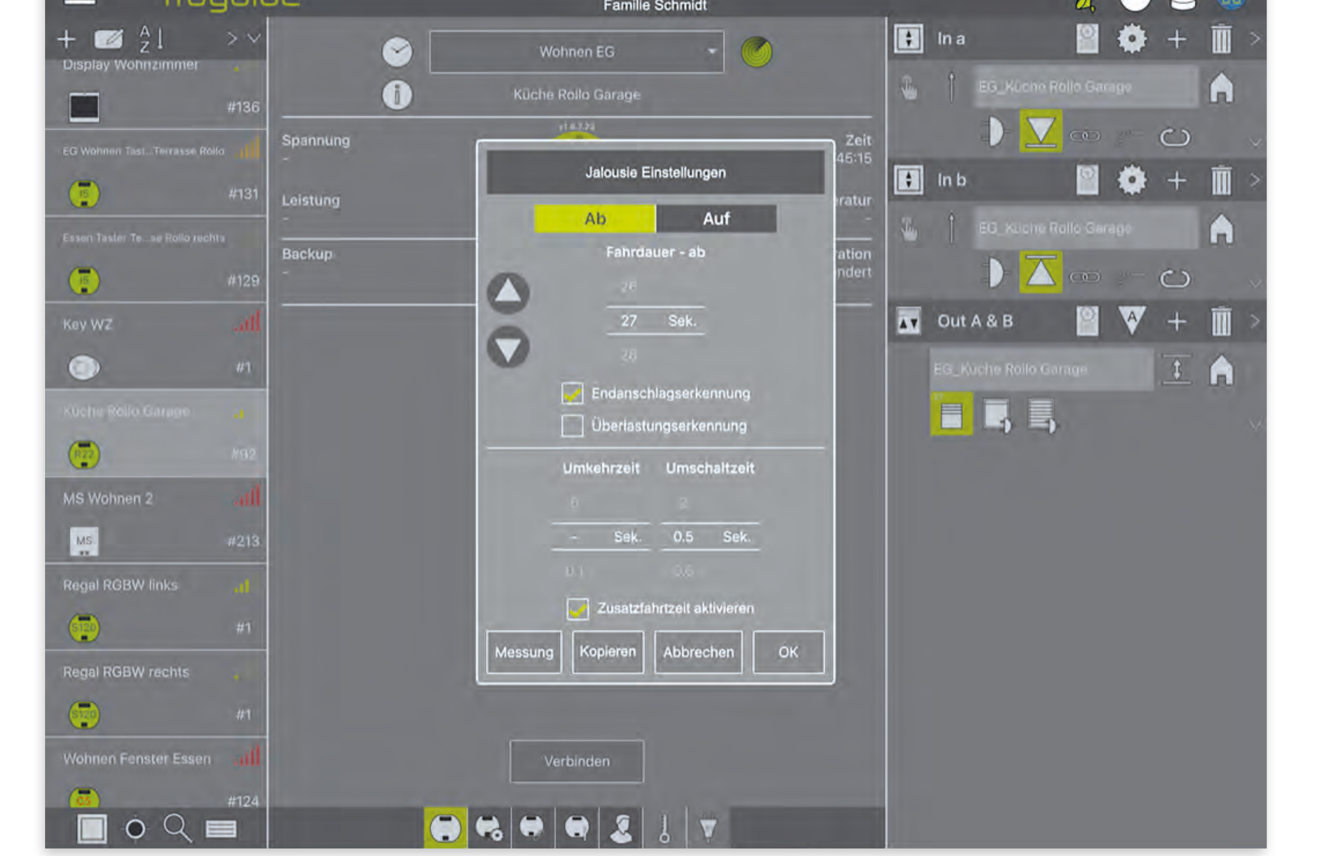Toggle Zusatzfahrtzeit aktivieren checkbox
Image resolution: width=1319 pixels, height=856 pixels.
(x=577, y=608)
